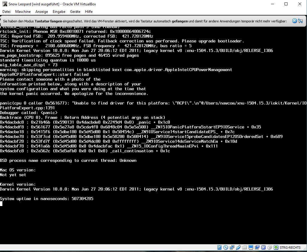
Task: Click the mouse integration status icon
Action: tap(270, 248)
